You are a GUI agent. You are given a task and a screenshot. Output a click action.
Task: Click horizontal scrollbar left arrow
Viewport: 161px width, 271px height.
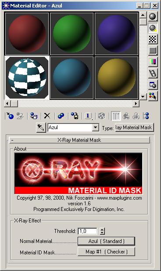click(7, 103)
